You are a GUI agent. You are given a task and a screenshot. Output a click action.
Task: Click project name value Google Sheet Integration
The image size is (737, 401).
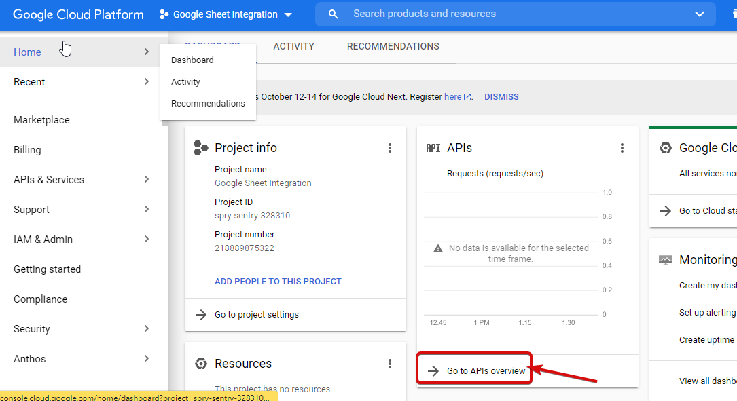click(263, 183)
